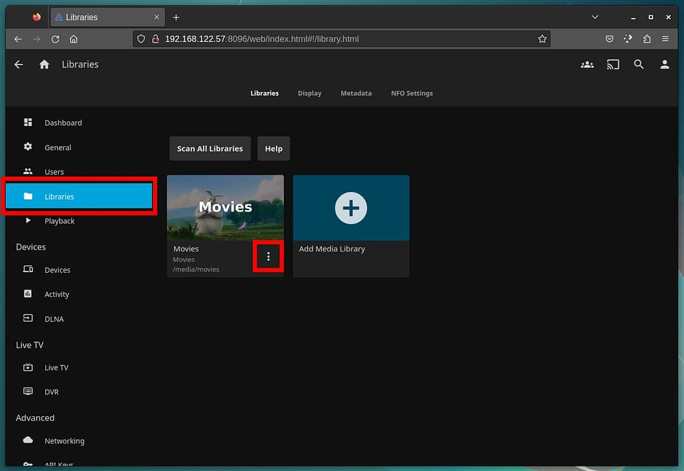684x471 pixels.
Task: Select the Movies library thumbnail
Action: pyautogui.click(x=225, y=207)
